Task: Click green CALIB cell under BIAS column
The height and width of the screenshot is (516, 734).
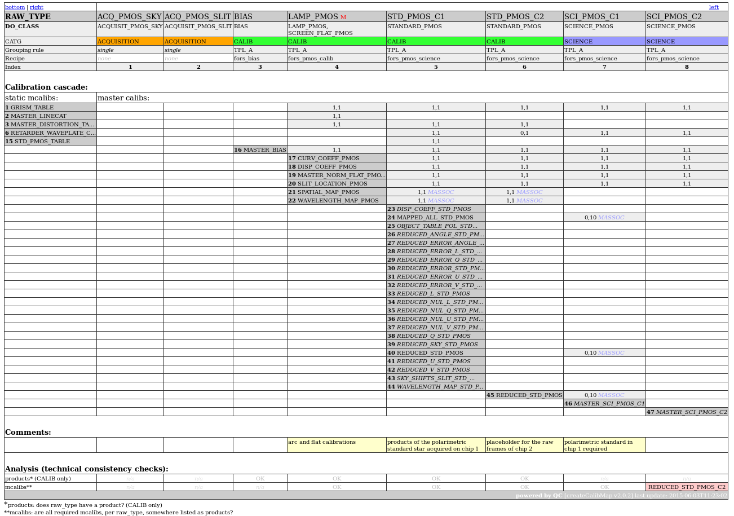Action: 260,42
